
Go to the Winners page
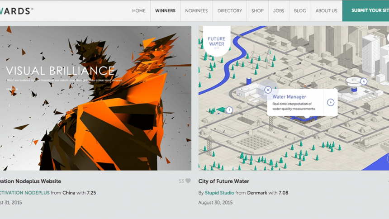pos(165,11)
